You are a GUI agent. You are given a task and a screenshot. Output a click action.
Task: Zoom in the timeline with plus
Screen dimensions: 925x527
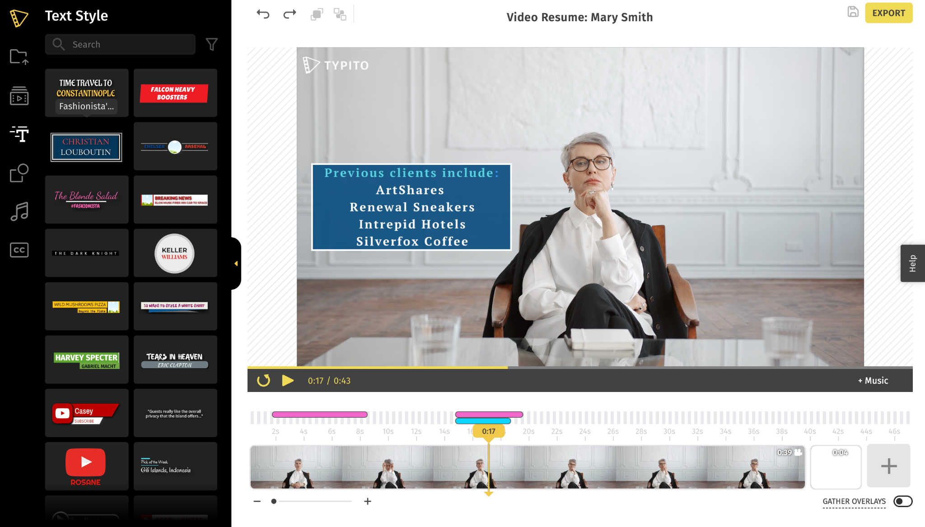click(x=368, y=501)
